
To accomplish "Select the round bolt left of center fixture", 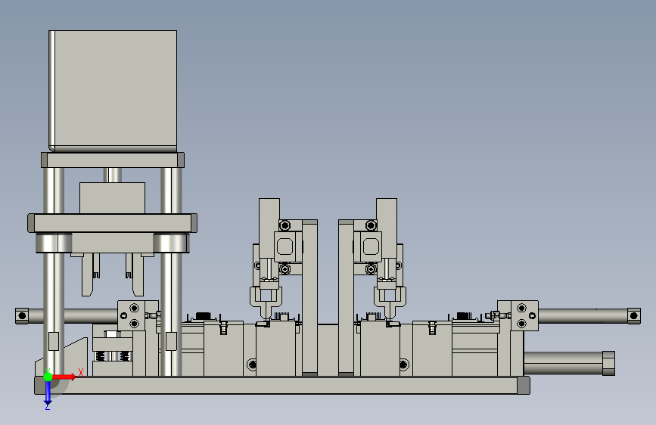I will pyautogui.click(x=252, y=365).
